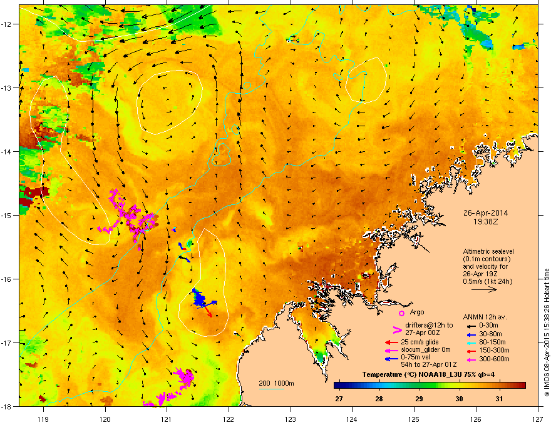The image size is (551, 425).
Task: Click the '0-30m' depth label
Action: (489, 326)
